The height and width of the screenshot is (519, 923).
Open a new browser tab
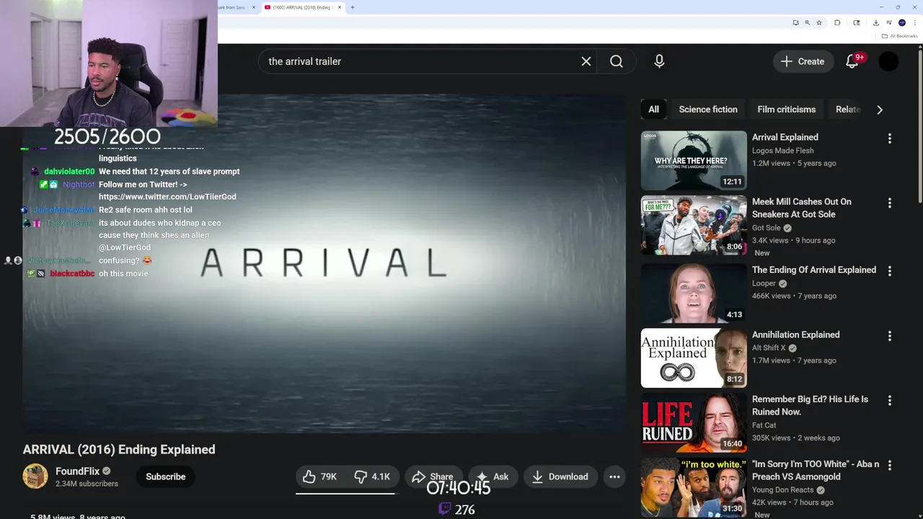click(353, 7)
